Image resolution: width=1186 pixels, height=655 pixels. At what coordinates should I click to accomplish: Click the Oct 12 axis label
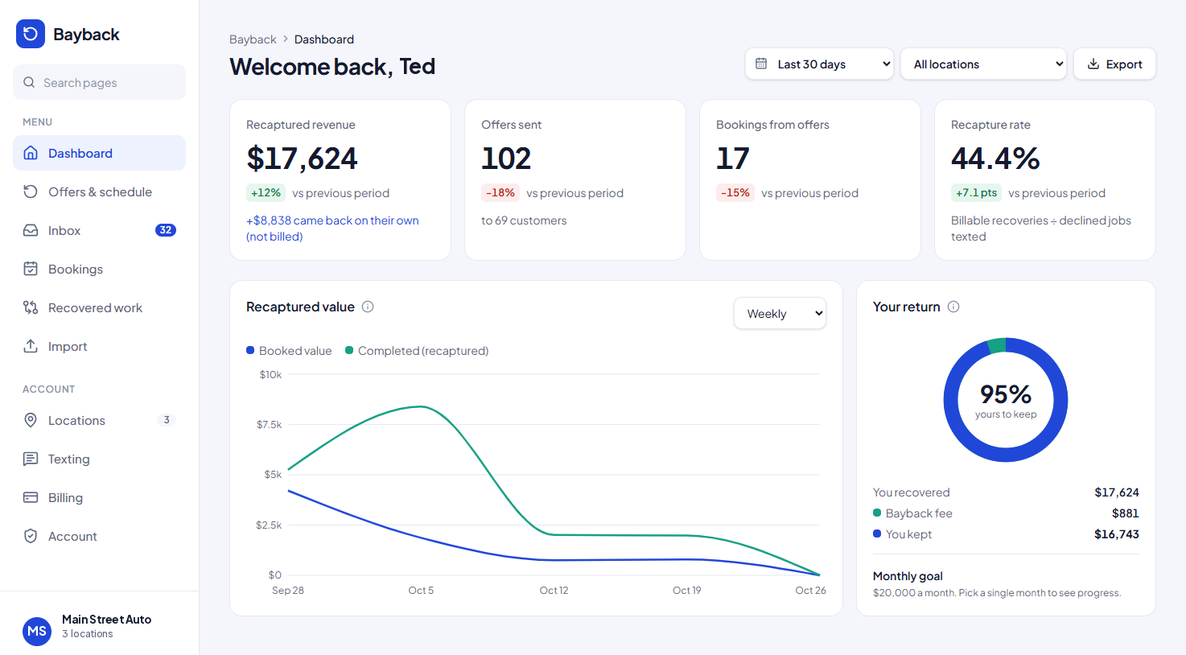[x=554, y=590]
